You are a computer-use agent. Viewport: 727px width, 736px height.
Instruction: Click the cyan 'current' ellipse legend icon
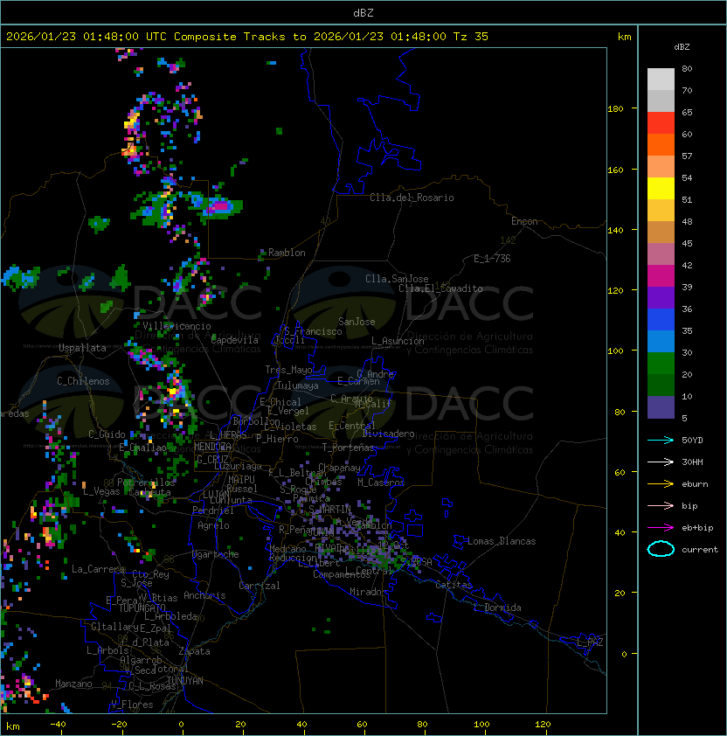pyautogui.click(x=661, y=549)
